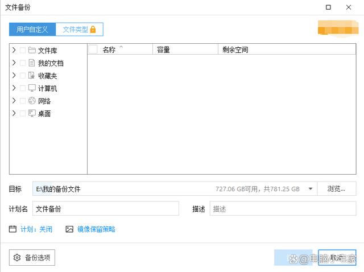
Task: Toggle the select-all checkbox beside 名称
Action: pos(93,50)
